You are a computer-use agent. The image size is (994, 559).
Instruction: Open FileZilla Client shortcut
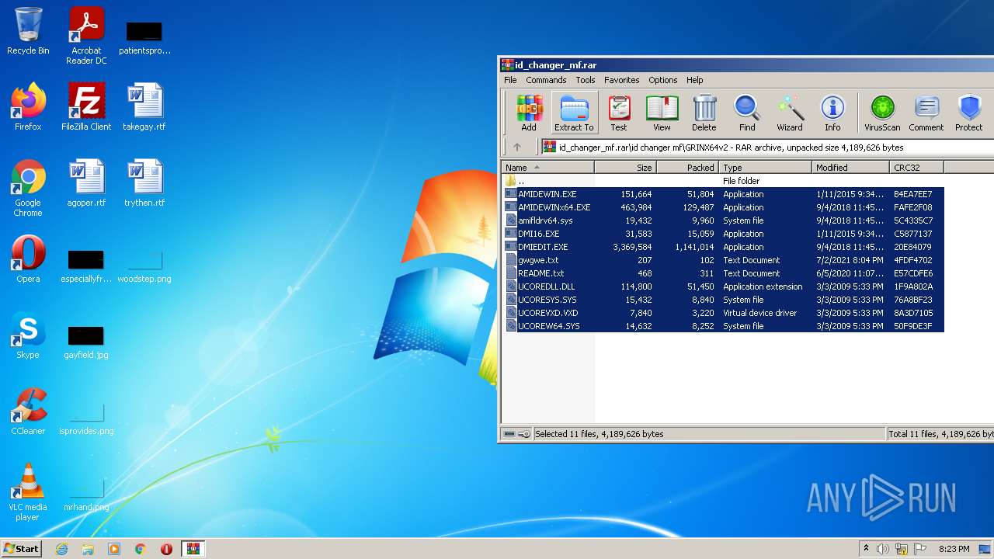pyautogui.click(x=86, y=106)
